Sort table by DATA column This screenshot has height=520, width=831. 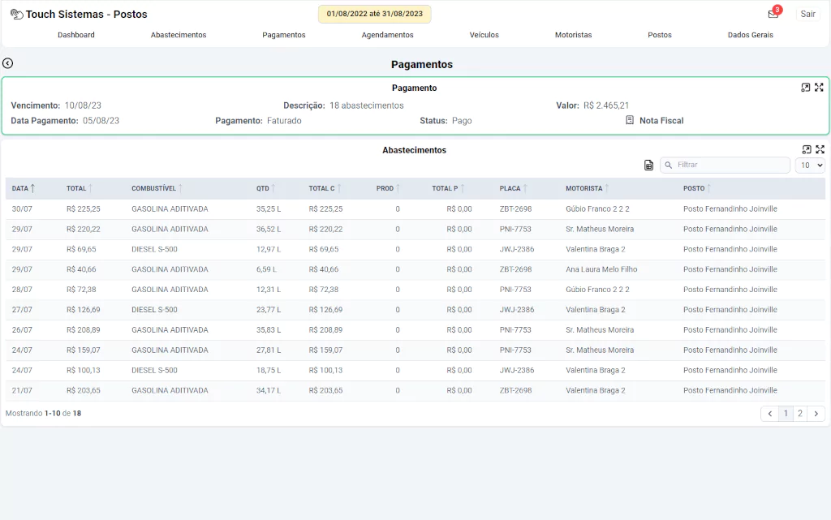click(x=24, y=188)
